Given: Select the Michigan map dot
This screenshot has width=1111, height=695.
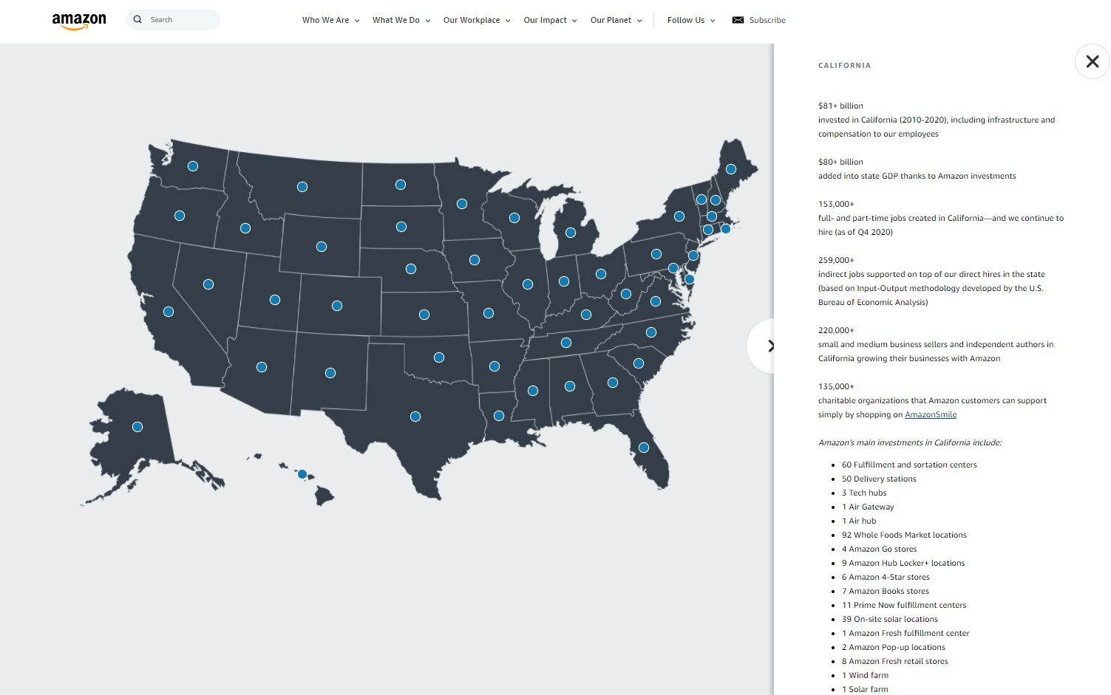Looking at the screenshot, I should point(571,233).
